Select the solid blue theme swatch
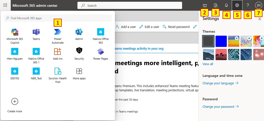264x121 pixels. tap(221, 41)
